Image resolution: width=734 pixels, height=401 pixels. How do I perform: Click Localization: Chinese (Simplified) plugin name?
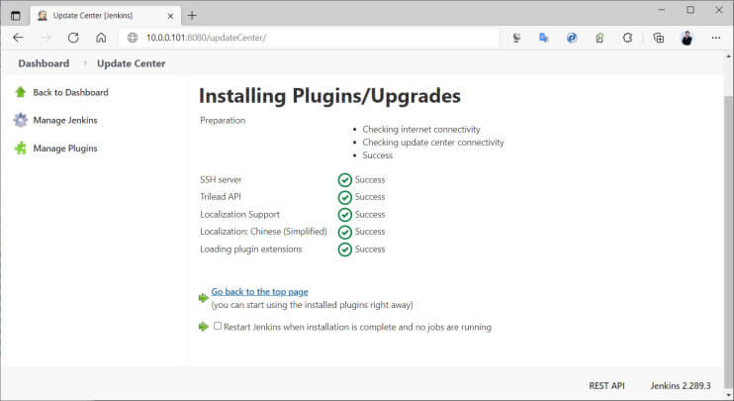pyautogui.click(x=263, y=232)
